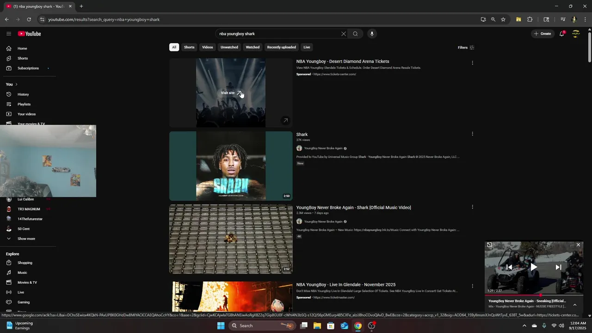Open the YoungBoy Never Broke Again channel under Shark

(323, 148)
